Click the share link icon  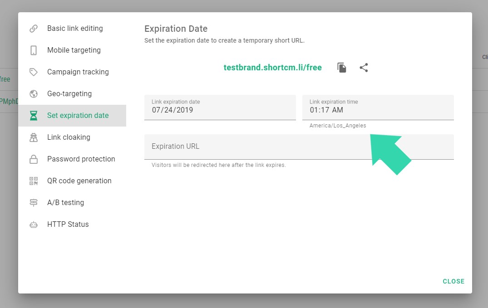[x=364, y=68]
